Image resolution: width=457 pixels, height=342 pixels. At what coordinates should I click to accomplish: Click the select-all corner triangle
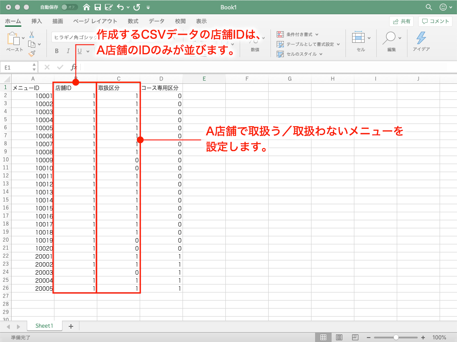click(x=7, y=78)
